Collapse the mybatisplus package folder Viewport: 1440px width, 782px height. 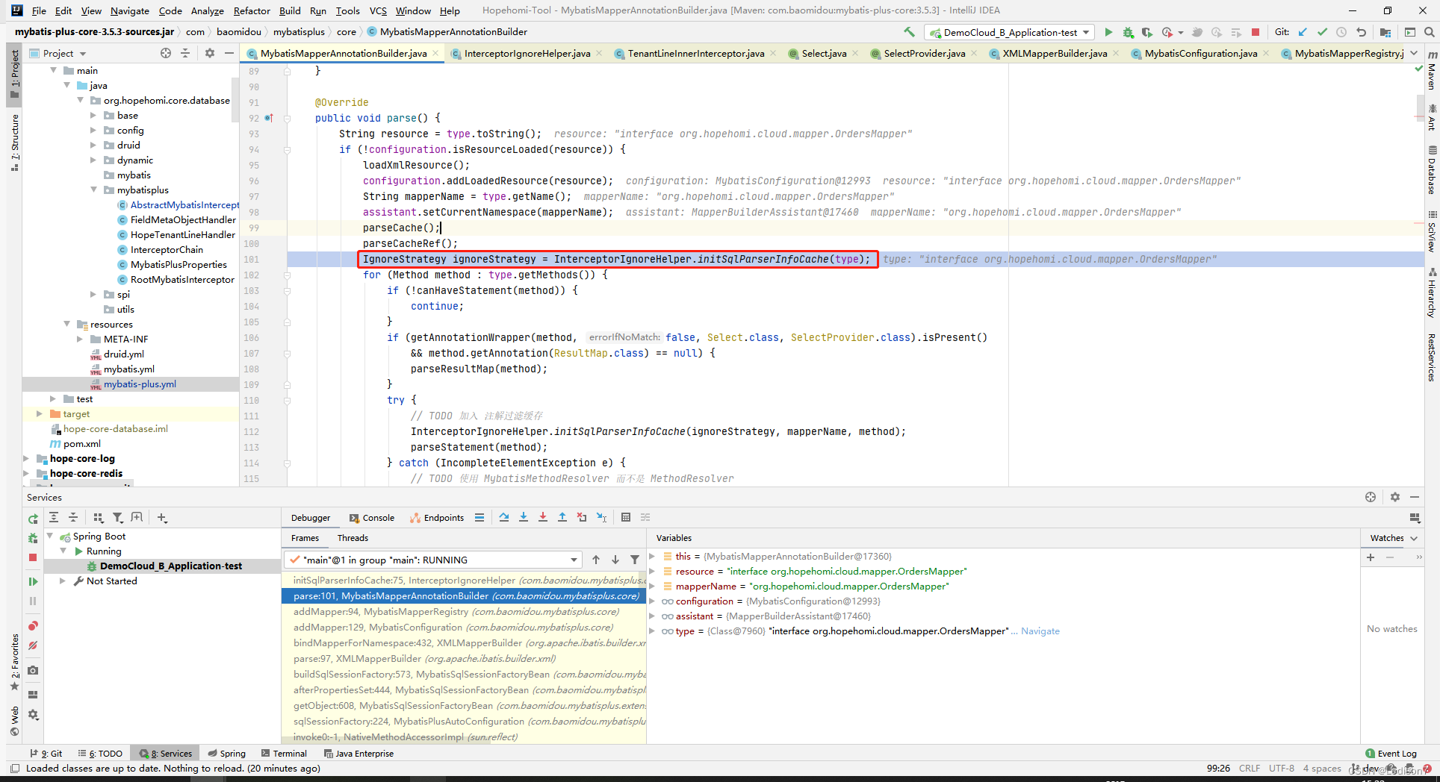coord(93,190)
